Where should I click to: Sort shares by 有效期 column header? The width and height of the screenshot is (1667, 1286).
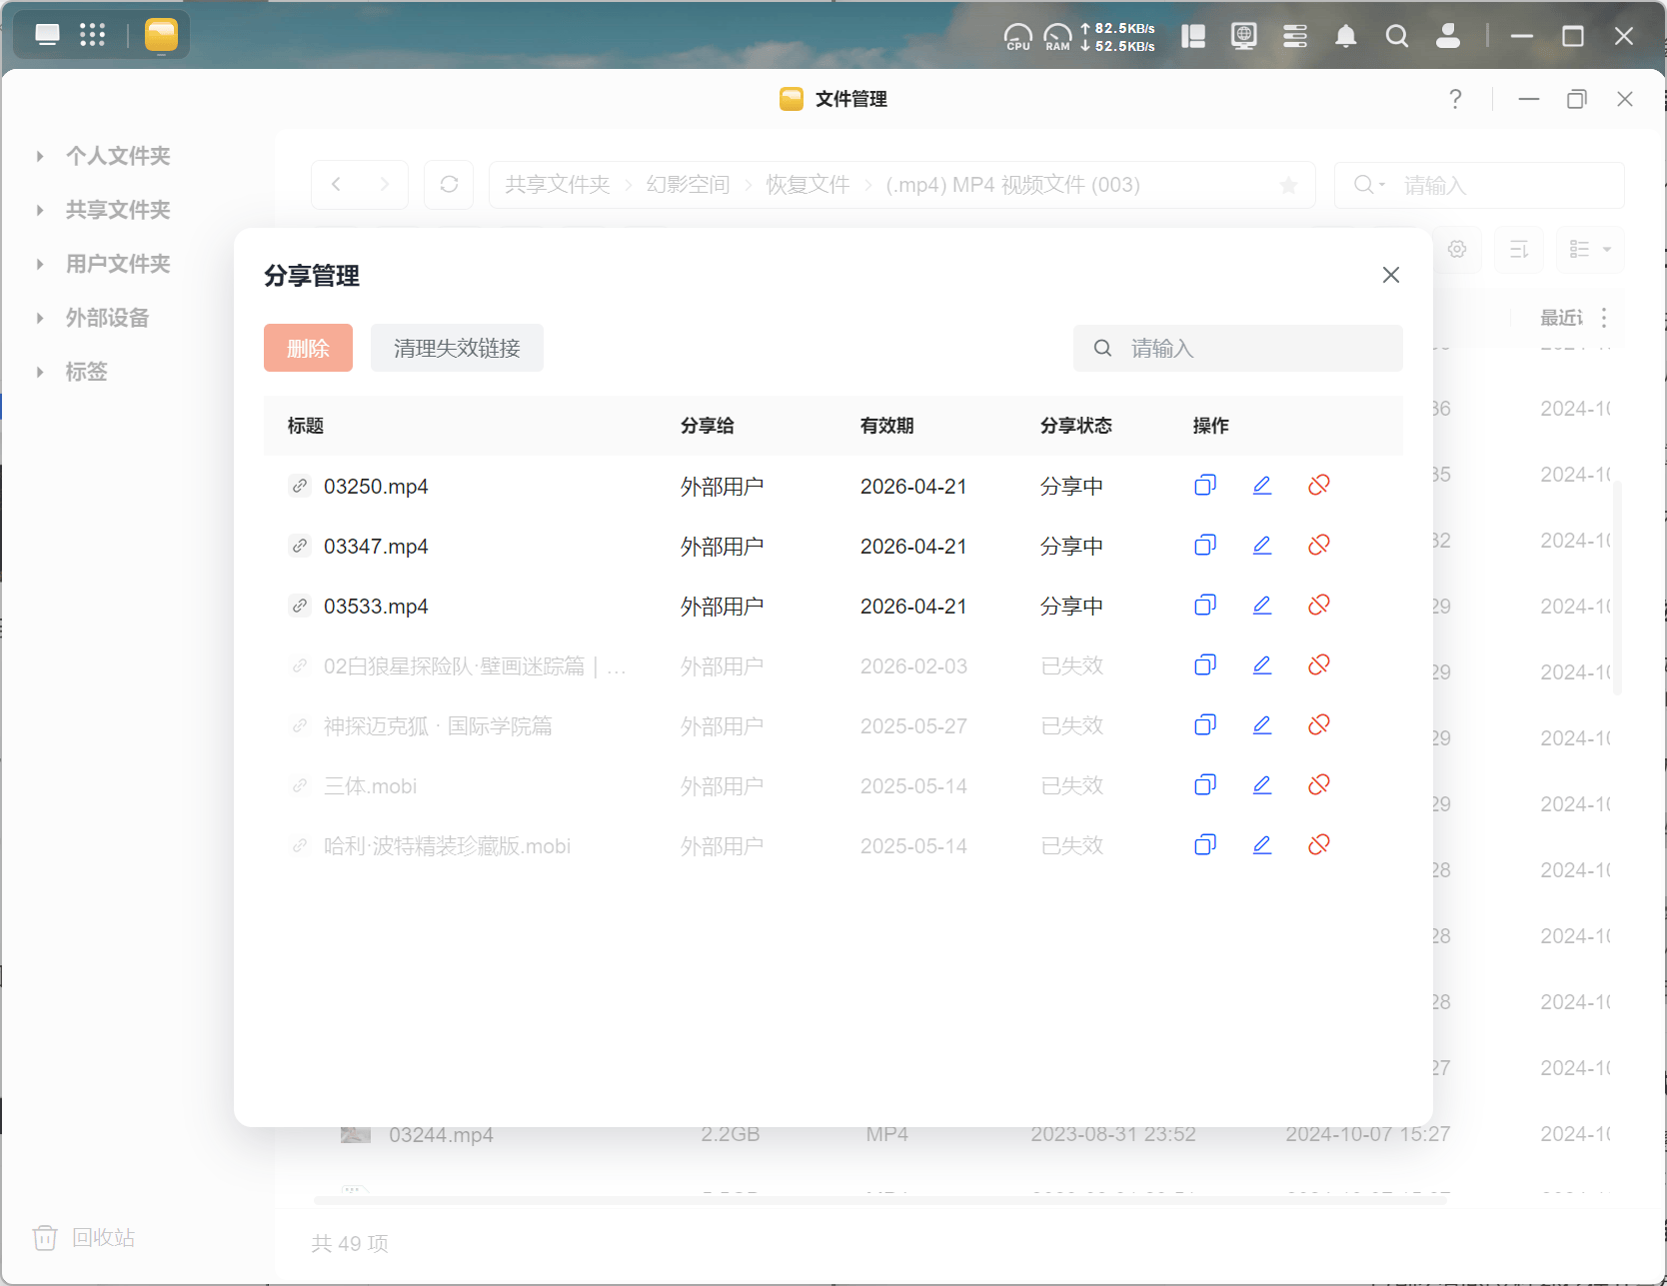click(x=886, y=426)
